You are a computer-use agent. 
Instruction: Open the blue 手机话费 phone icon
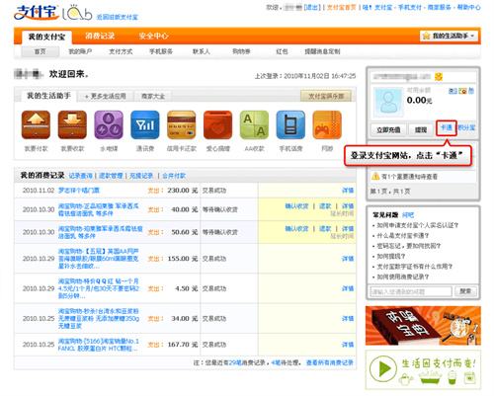coord(290,124)
